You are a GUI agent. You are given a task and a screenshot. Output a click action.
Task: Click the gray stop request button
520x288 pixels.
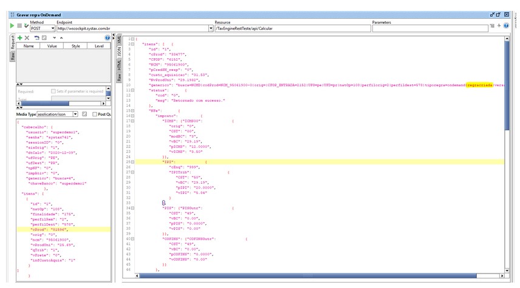[x=19, y=25]
